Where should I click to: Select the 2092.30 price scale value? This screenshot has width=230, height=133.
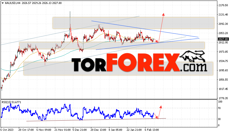[x=223, y=24]
